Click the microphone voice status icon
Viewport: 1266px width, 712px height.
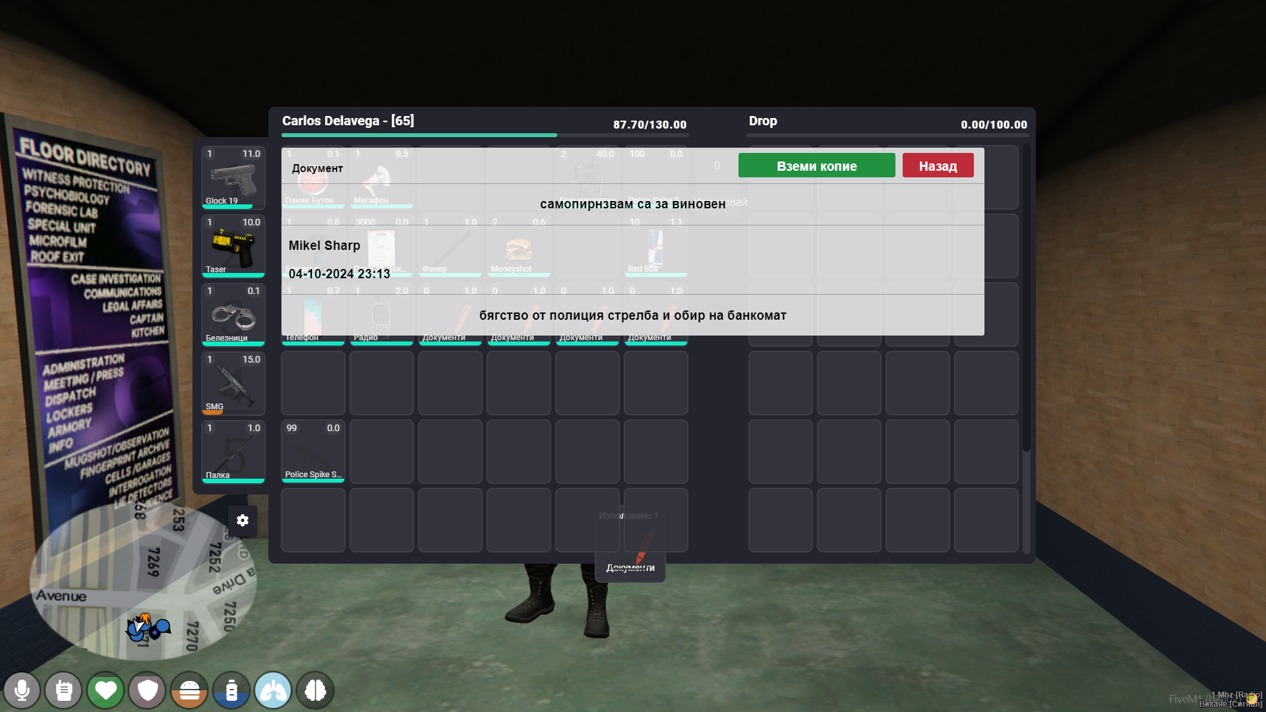point(22,690)
